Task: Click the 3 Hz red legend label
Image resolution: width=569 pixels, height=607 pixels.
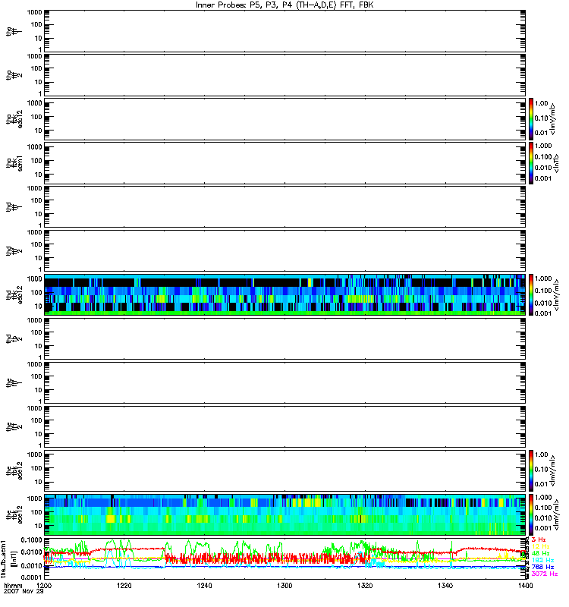Action: pyautogui.click(x=540, y=539)
